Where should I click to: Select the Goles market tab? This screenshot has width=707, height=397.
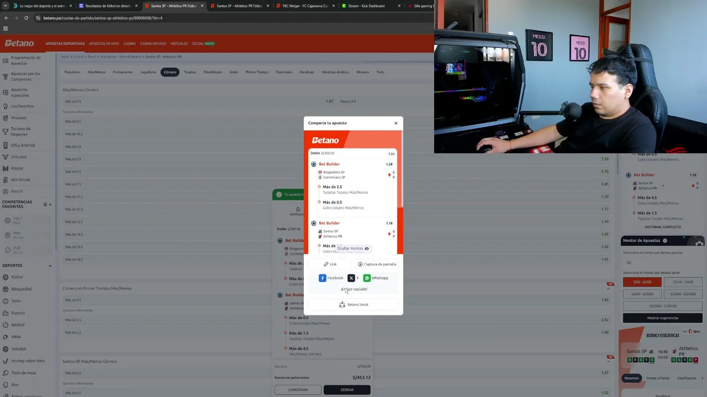(234, 72)
